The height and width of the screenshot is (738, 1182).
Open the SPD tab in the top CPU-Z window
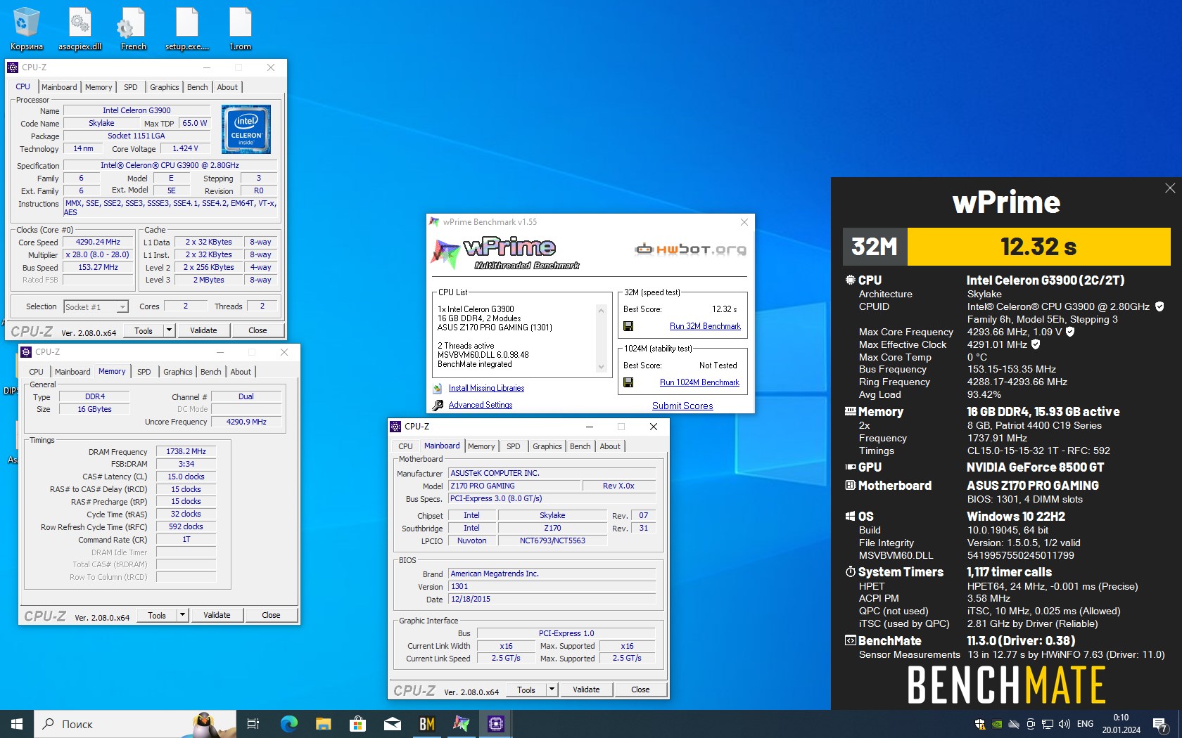coord(131,87)
